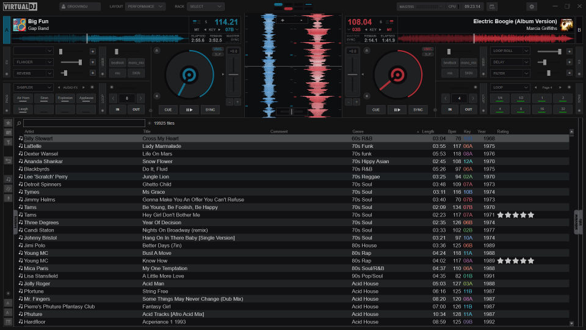The image size is (586, 330).
Task: Open the DELAY effect dropdown
Action: point(510,62)
